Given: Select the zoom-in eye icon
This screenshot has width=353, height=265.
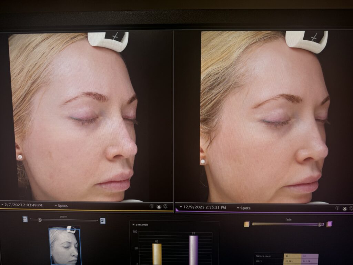Looking at the screenshot, I should [103, 220].
